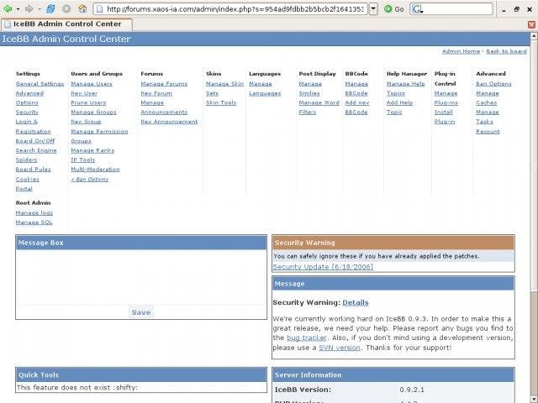Reload the page with the refresh icon

pyautogui.click(x=50, y=9)
